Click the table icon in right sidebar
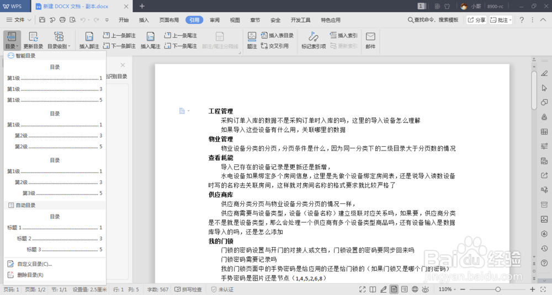This screenshot has width=552, height=295. coord(544,131)
